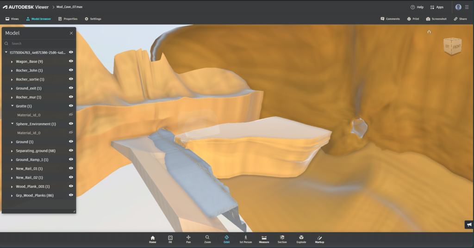This screenshot has width=474, height=248.
Task: Activate the Section tool
Action: [x=282, y=239]
